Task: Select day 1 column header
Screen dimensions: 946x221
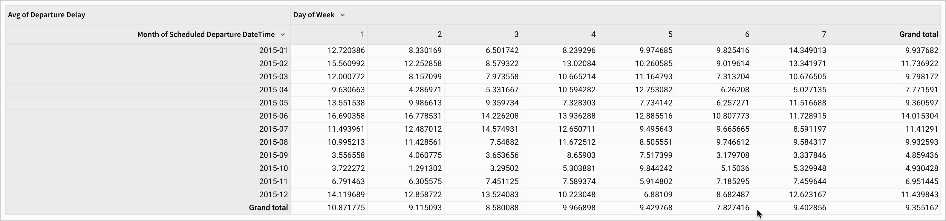Action: [362, 35]
